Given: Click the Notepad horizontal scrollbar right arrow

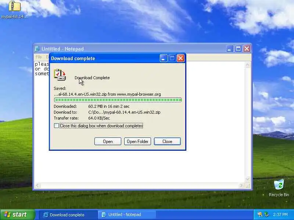Looking at the screenshot, I should [241, 186].
